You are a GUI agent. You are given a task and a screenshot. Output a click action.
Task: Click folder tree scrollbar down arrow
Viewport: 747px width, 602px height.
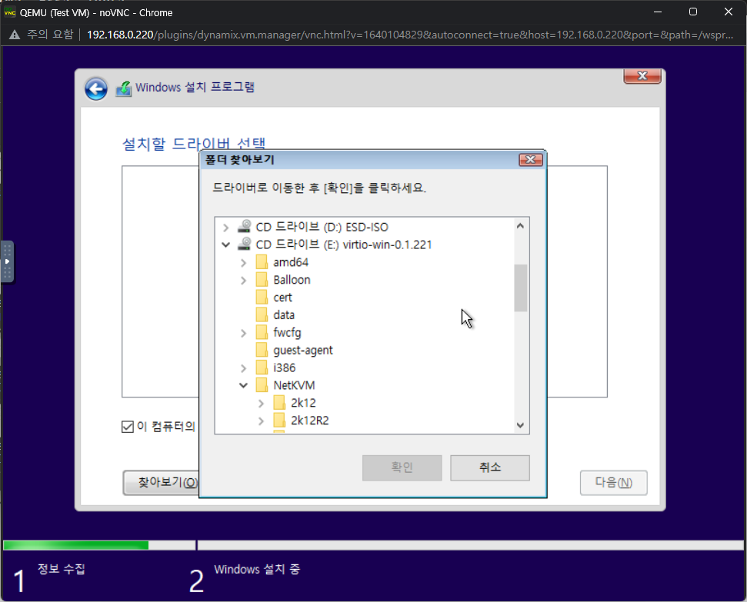coord(520,425)
